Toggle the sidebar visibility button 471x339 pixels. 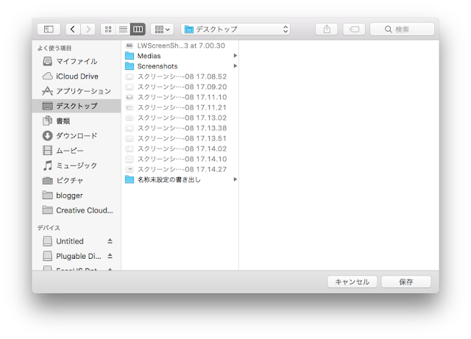(x=49, y=29)
